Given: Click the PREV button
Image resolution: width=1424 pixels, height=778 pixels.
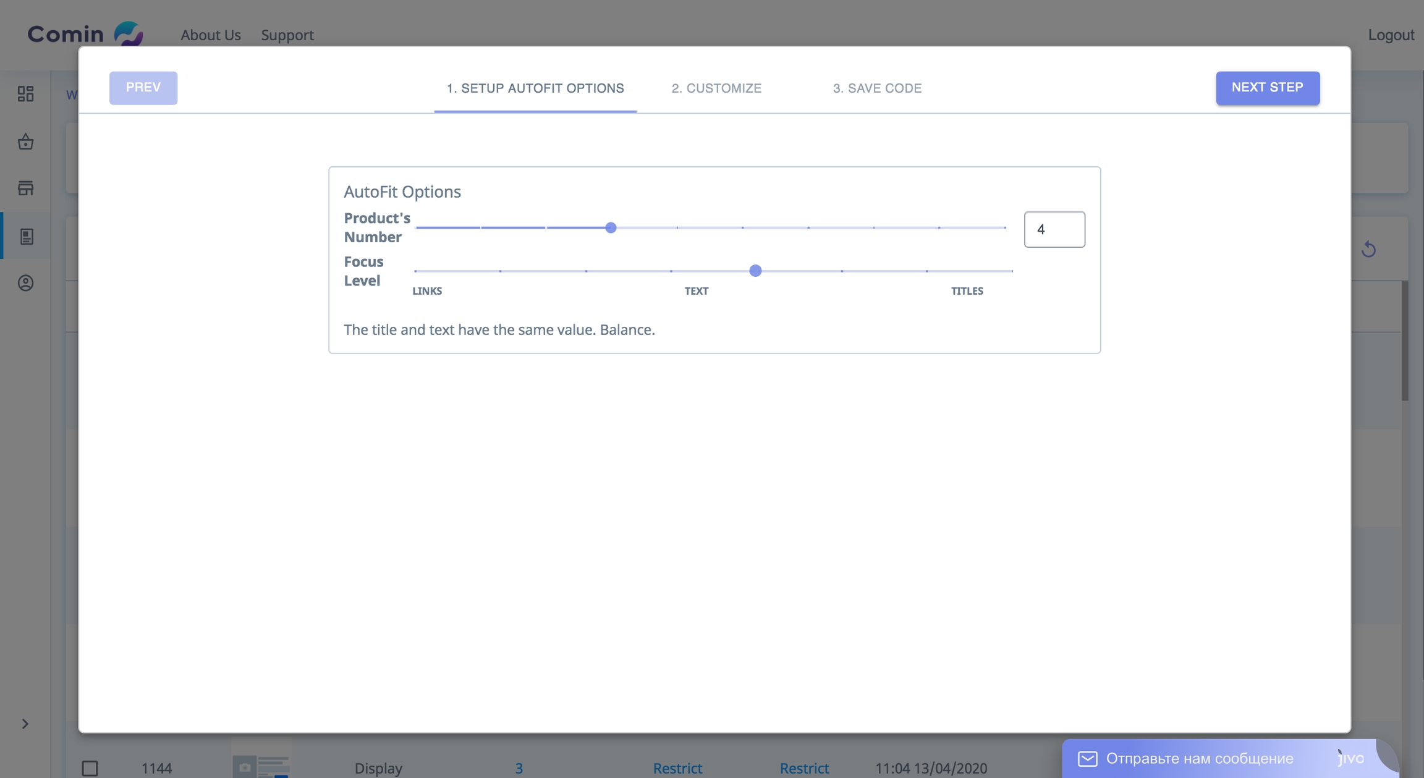Looking at the screenshot, I should pyautogui.click(x=143, y=88).
